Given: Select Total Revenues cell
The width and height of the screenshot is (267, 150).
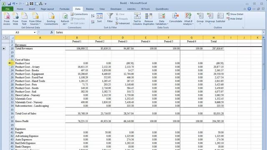Looking at the screenshot, I should tap(40, 48).
